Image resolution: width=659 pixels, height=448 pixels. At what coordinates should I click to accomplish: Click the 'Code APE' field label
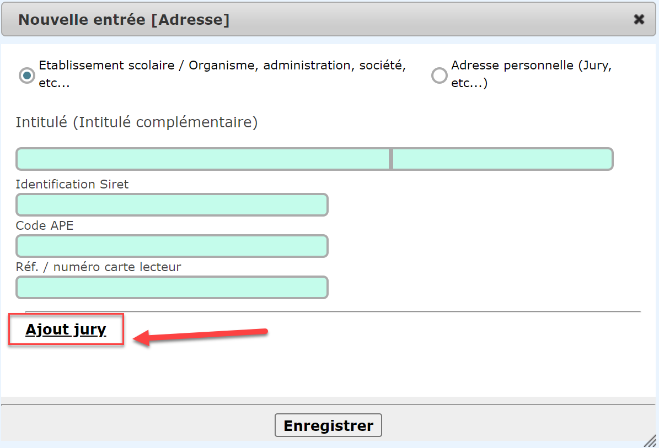point(45,225)
